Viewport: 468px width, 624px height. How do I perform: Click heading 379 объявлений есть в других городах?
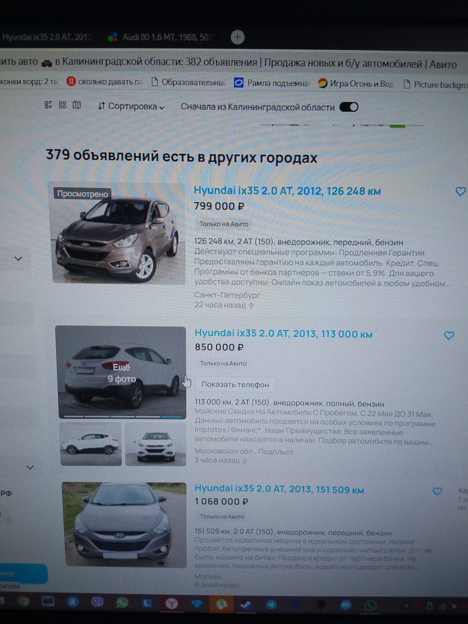[181, 156]
